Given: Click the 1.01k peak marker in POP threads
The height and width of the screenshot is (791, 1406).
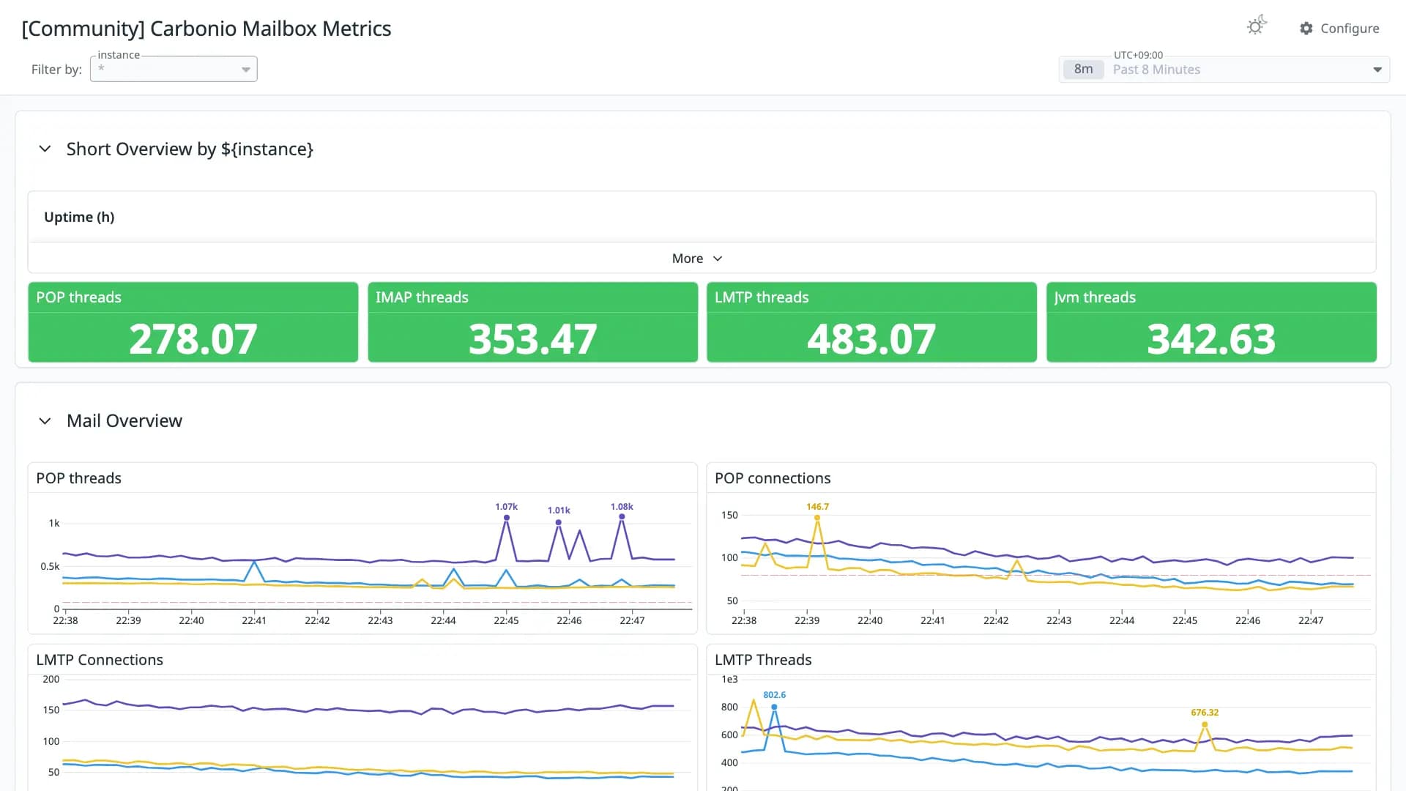Looking at the screenshot, I should [x=558, y=522].
